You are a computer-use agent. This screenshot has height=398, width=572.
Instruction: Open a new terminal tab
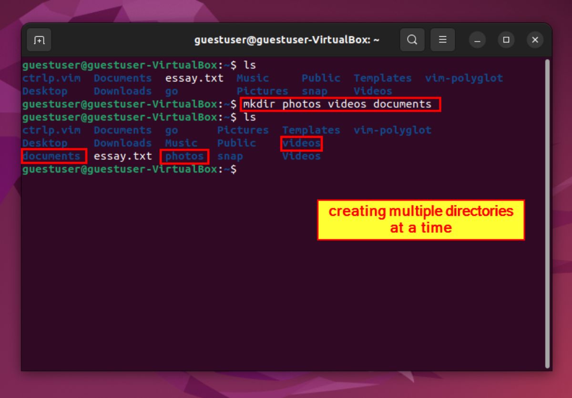pos(39,40)
